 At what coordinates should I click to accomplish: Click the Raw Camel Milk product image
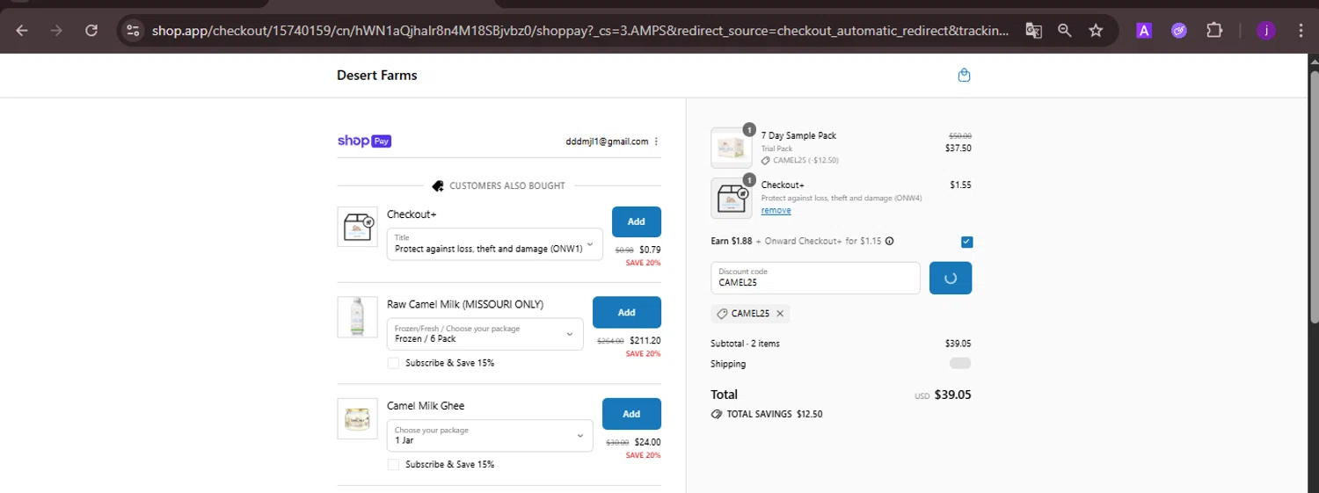click(357, 316)
